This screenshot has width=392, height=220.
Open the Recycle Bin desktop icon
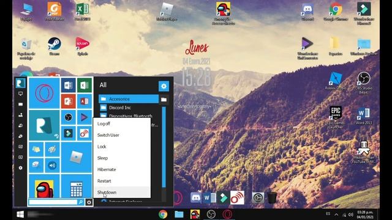(26, 49)
